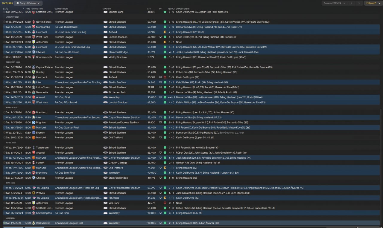383x228 pixels.
Task: Tick the row selector for Wed, 3/4/2024 Tottenham
Action: tap(4, 148)
